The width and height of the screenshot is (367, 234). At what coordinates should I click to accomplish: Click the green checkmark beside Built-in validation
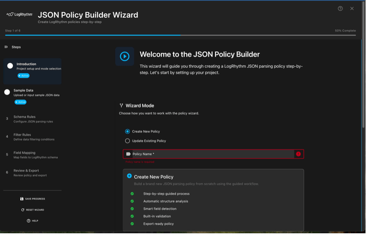point(133,216)
